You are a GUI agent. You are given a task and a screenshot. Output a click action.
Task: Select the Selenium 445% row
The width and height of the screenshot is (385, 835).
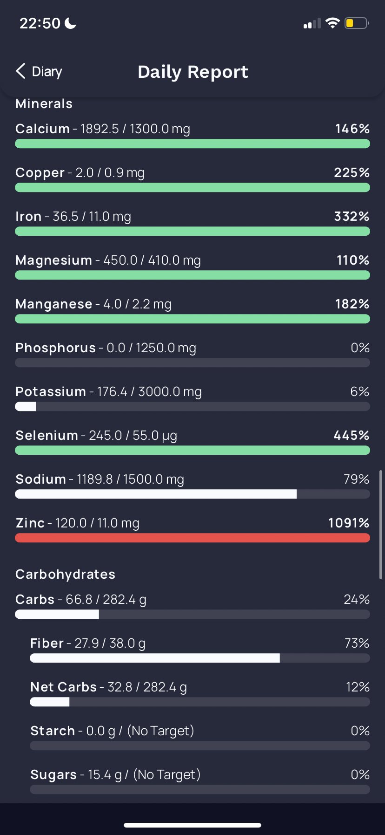click(x=192, y=442)
